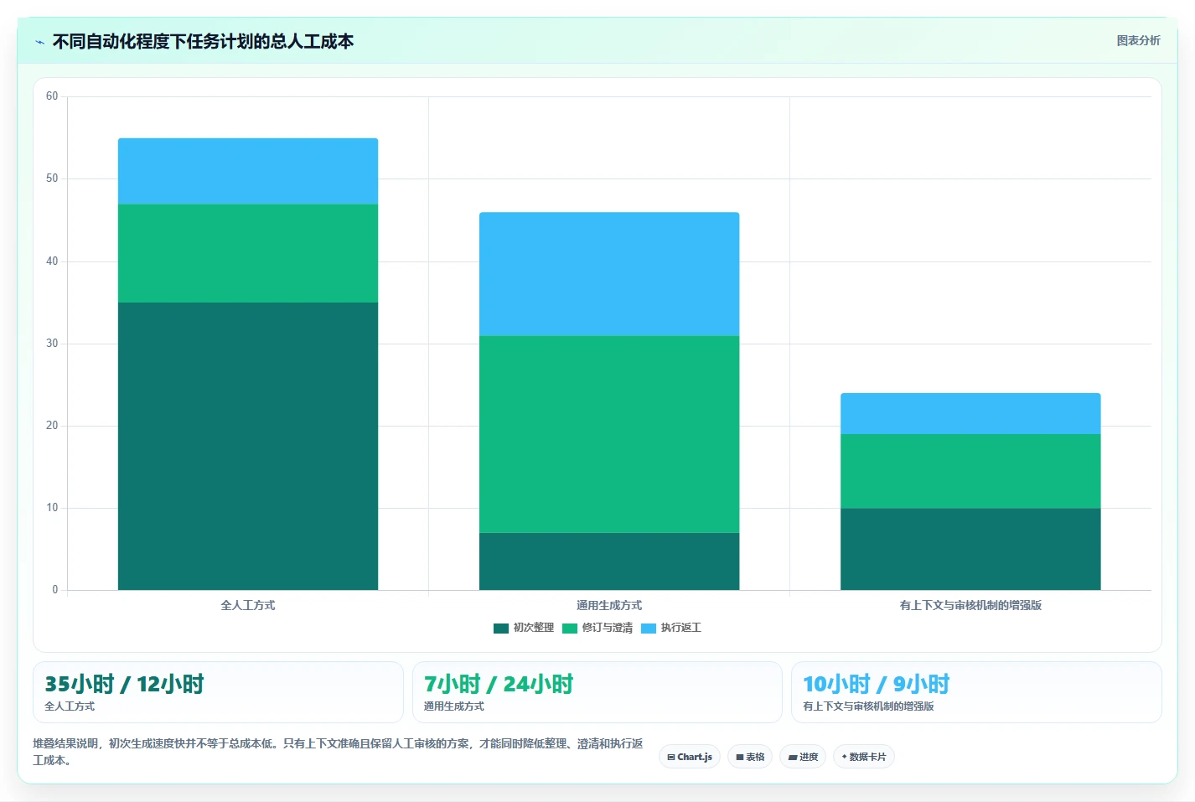Click the 通用生成方式 caption under 7小时 card

(x=453, y=706)
